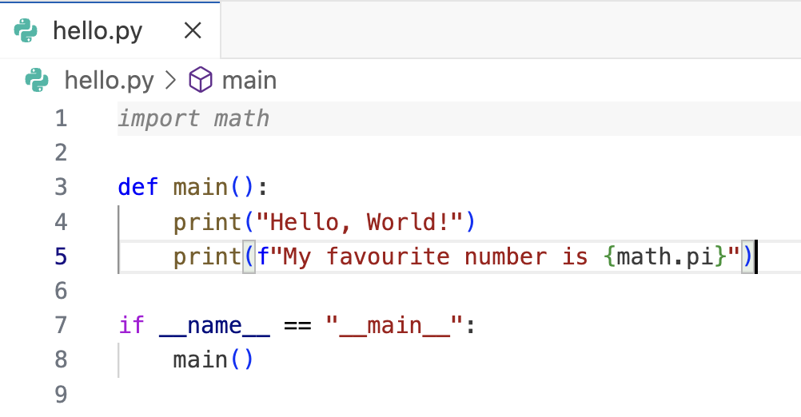Image resolution: width=801 pixels, height=417 pixels.
Task: Click the Python file icon in breadcrumb
Action: click(x=37, y=80)
